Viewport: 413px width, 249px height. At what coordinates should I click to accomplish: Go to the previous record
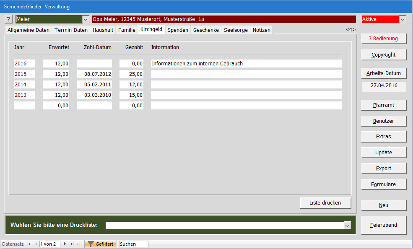(x=36, y=244)
